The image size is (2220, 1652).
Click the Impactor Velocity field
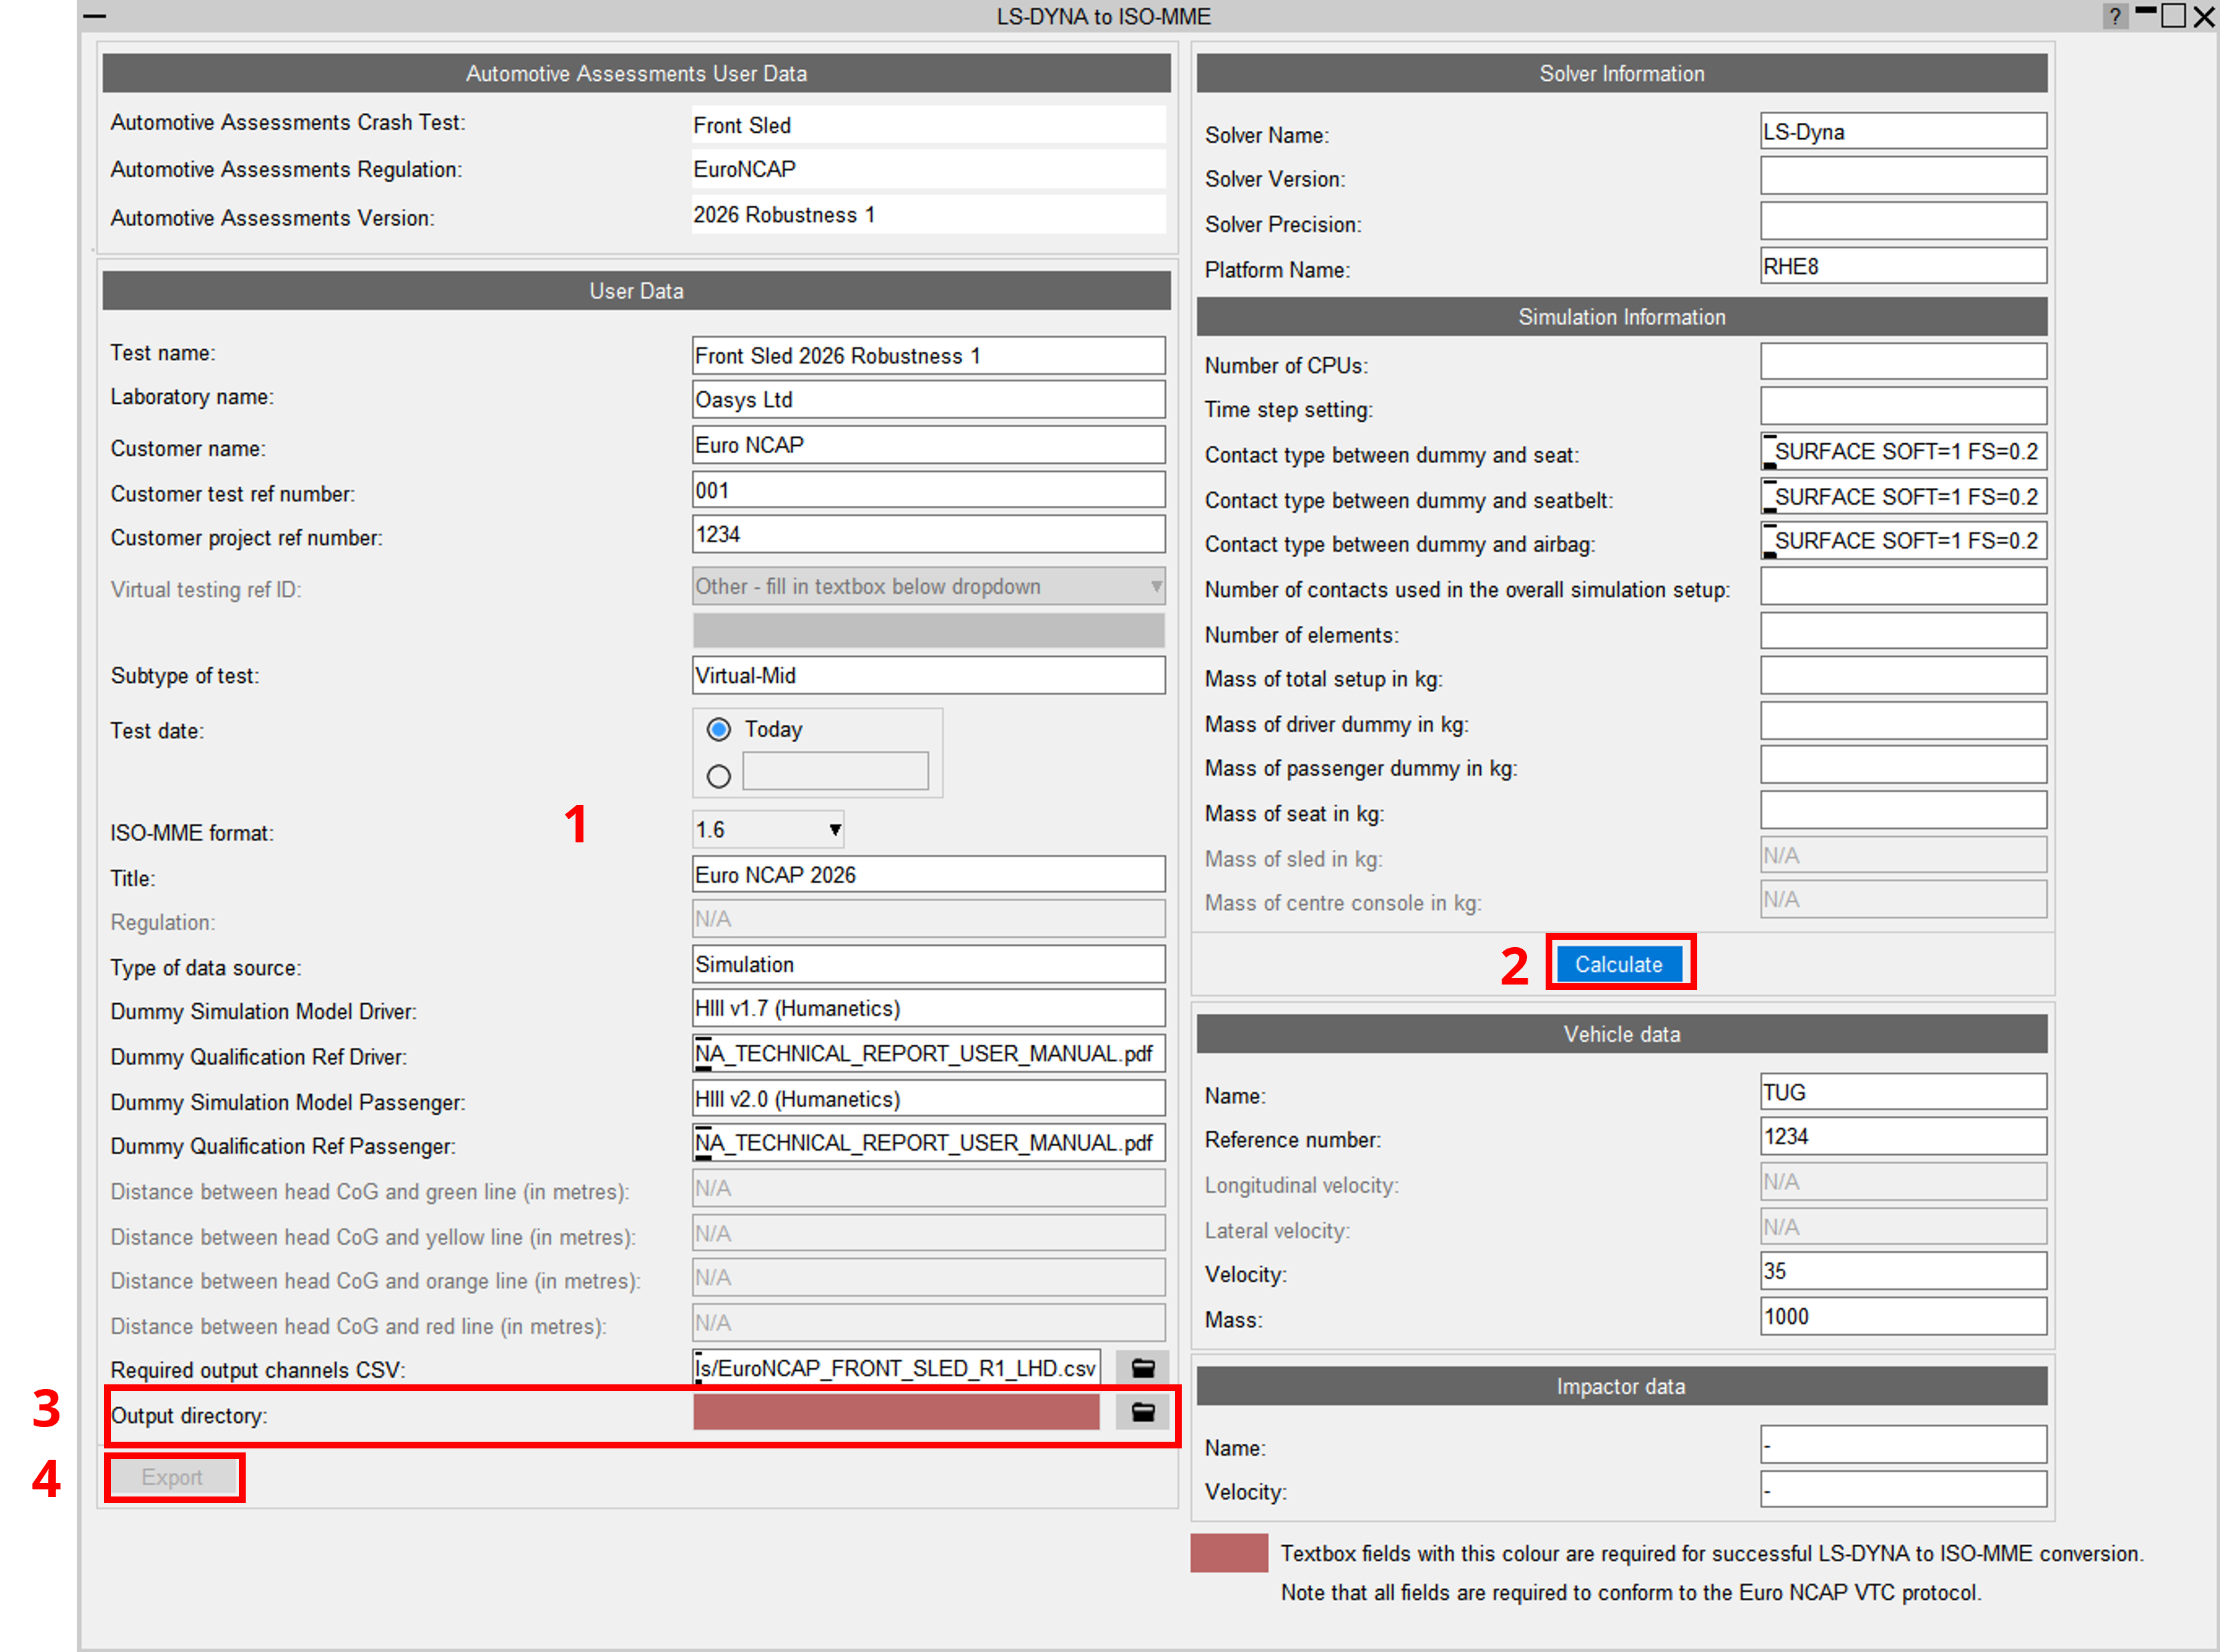(x=1904, y=1489)
